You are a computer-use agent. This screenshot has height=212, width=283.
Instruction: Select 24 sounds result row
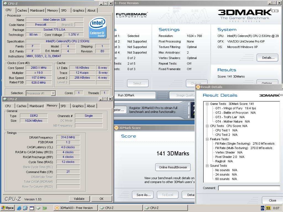(226, 174)
